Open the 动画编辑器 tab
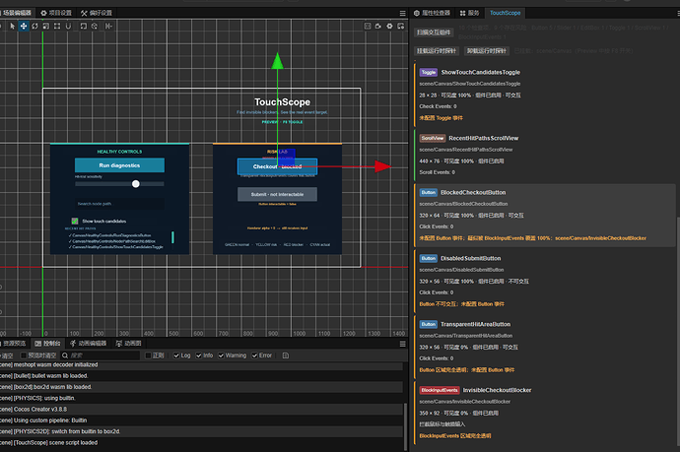680x452 pixels. 89,344
